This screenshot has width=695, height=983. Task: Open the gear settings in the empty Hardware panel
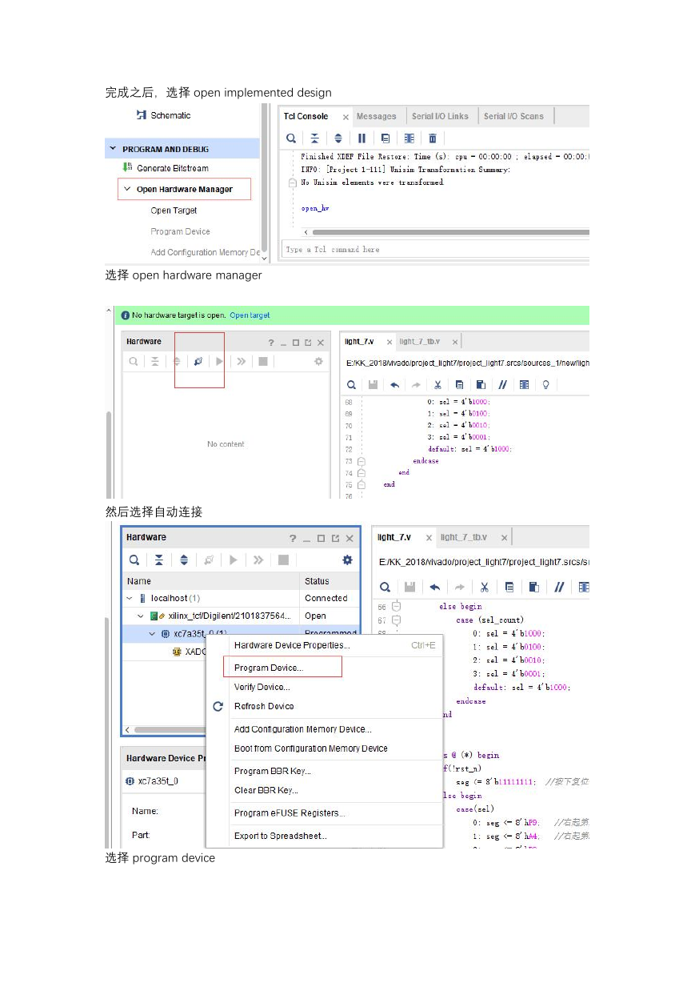coord(318,362)
